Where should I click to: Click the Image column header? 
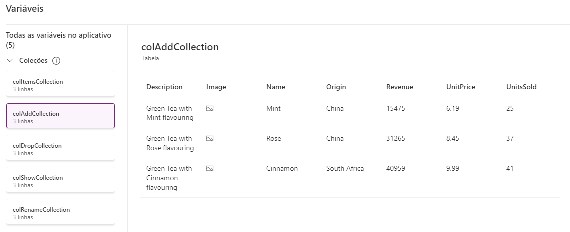tap(216, 87)
